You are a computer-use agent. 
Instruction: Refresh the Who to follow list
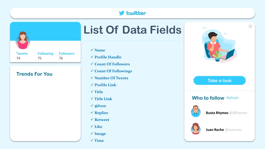pos(232,98)
